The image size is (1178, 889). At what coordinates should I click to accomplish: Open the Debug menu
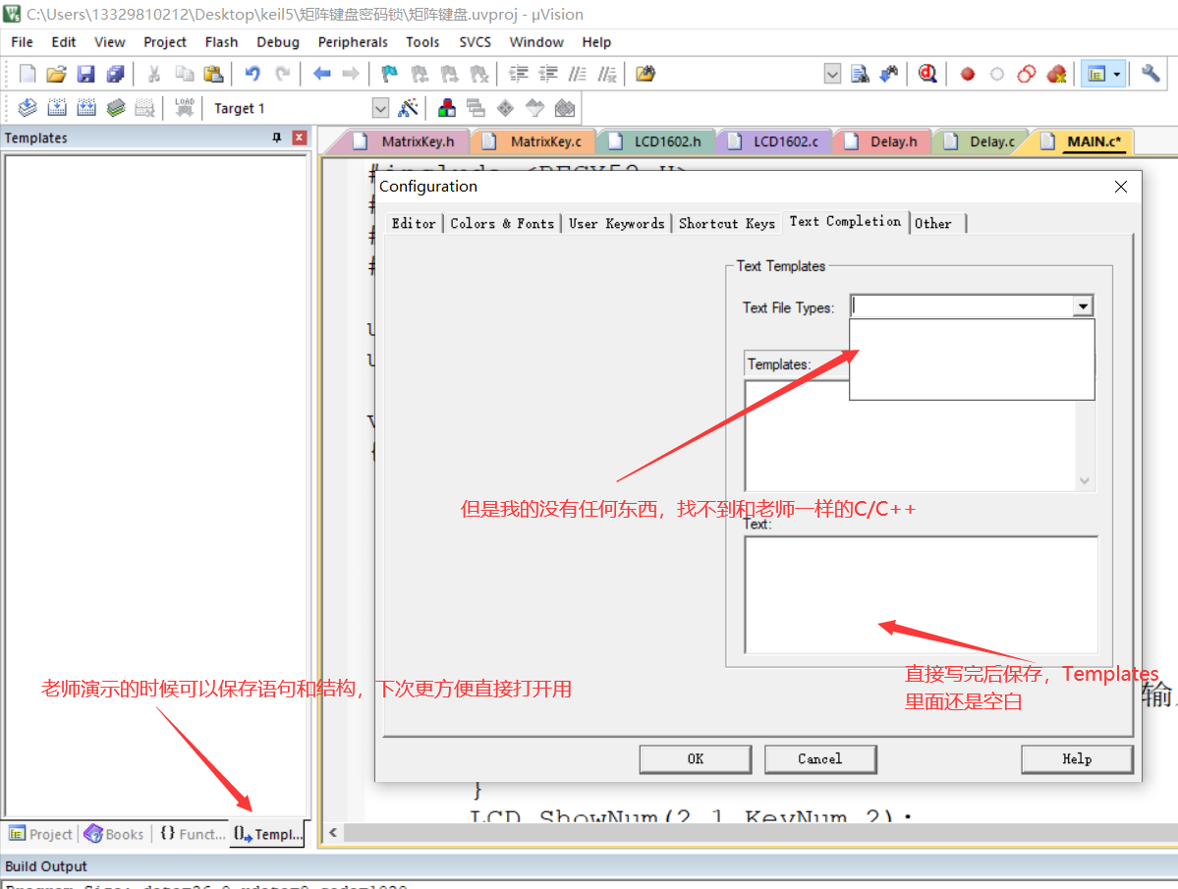(278, 42)
